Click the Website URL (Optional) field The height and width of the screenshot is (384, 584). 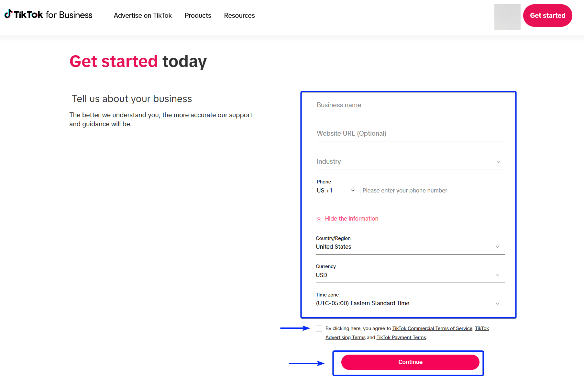click(x=410, y=134)
